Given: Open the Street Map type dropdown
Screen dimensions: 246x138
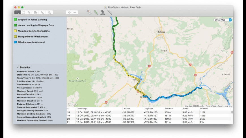Looking at the screenshot, I should pyautogui.click(x=223, y=20).
